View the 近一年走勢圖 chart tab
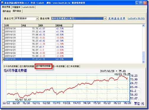This screenshot has height=110, width=149. (x=59, y=66)
